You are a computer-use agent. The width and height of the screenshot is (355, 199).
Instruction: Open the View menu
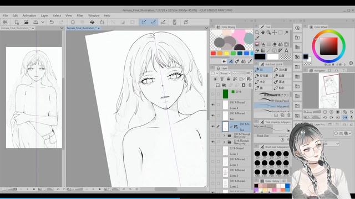tap(69, 15)
